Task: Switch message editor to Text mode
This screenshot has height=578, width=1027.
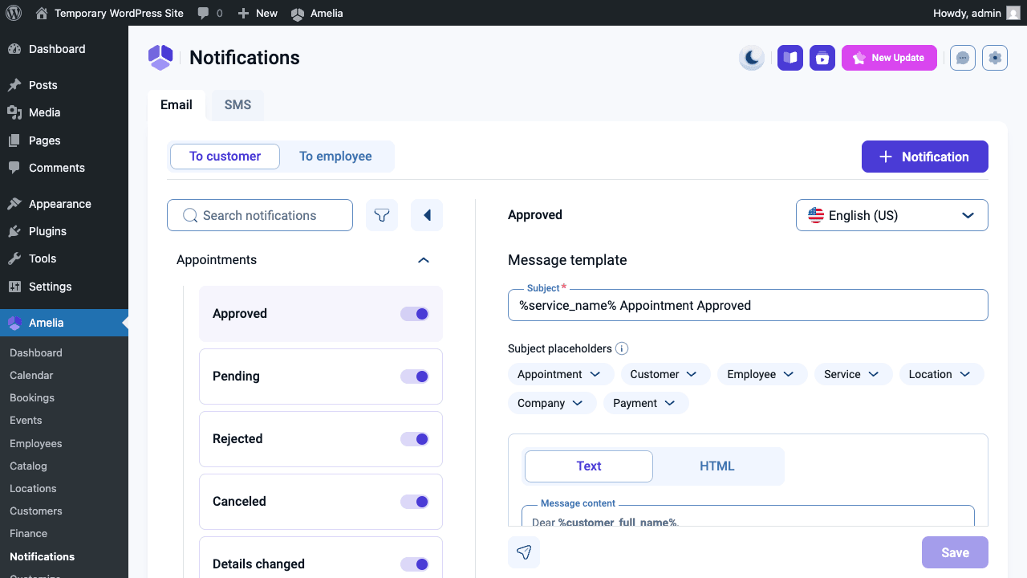Action: tap(589, 466)
